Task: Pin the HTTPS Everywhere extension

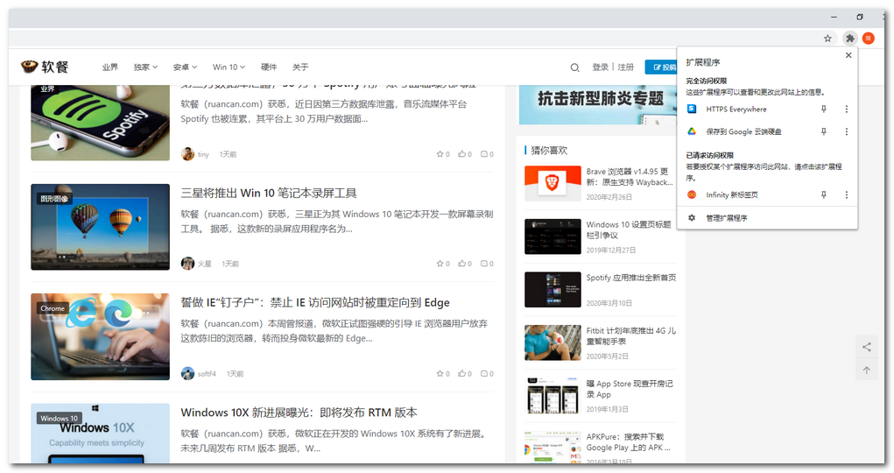Action: click(823, 109)
